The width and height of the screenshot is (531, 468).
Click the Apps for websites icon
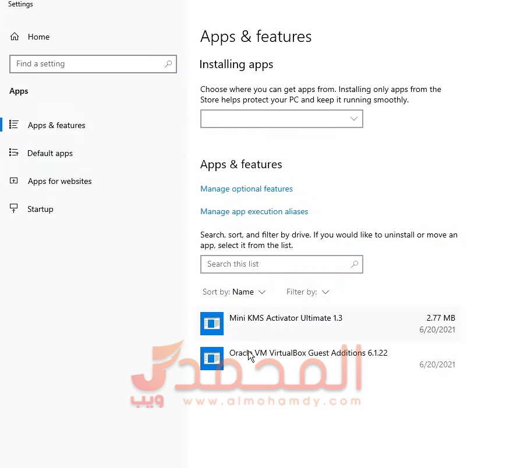(x=13, y=181)
